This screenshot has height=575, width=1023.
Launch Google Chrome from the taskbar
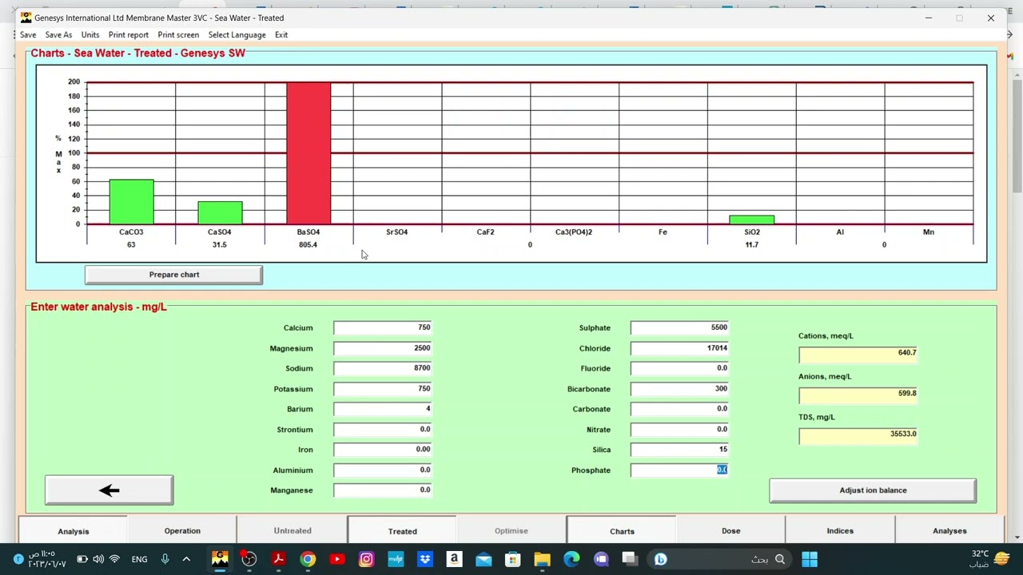tap(308, 559)
